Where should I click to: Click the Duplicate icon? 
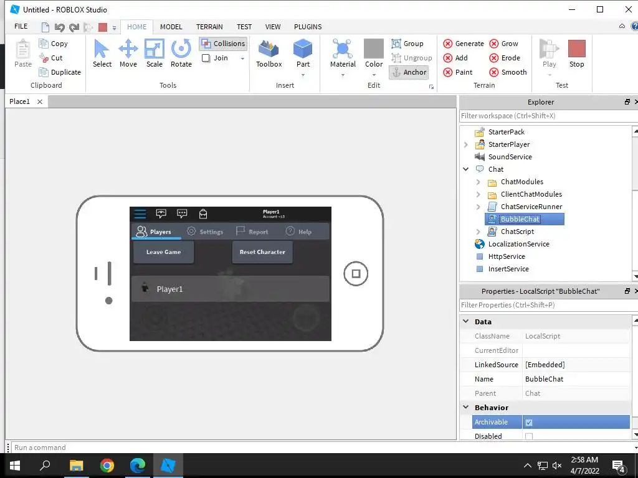44,72
